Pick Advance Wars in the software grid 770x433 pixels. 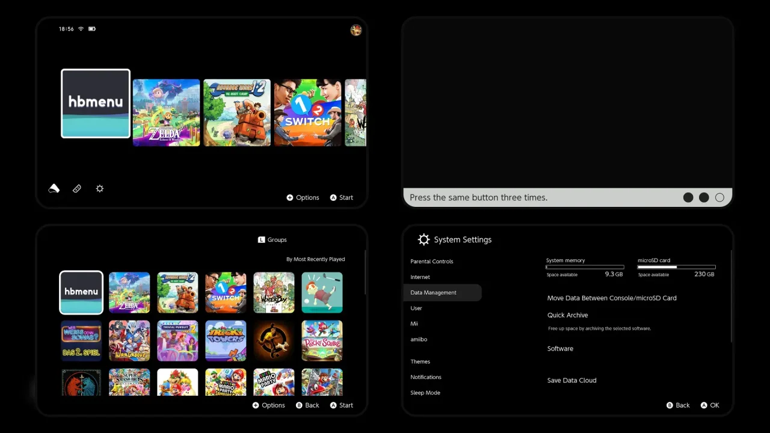(x=177, y=293)
